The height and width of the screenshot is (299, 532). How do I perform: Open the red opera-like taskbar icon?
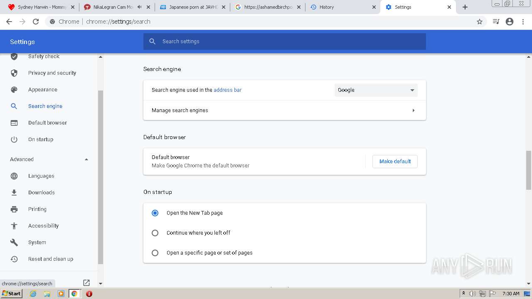[89, 294]
